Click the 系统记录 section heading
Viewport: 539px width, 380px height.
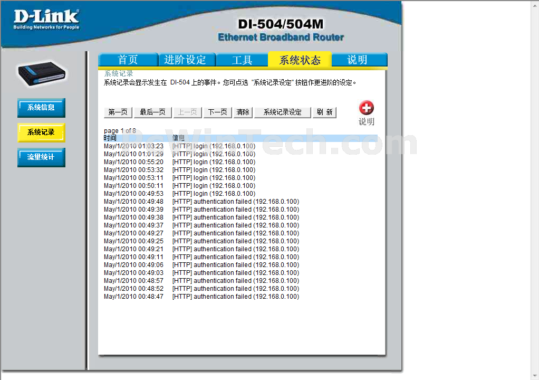point(119,73)
